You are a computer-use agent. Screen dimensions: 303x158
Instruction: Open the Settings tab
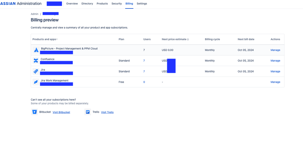coord(142,4)
